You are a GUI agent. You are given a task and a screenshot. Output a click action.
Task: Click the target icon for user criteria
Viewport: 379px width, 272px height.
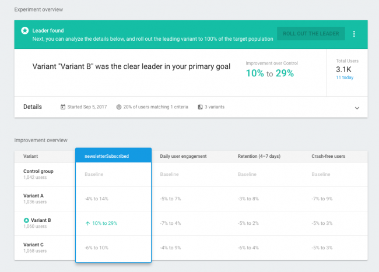(119, 107)
